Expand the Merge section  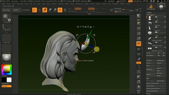(148, 94)
